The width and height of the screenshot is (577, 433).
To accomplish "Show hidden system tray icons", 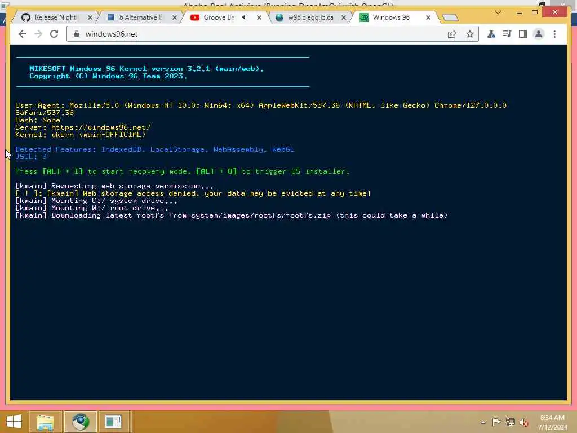I will point(483,422).
